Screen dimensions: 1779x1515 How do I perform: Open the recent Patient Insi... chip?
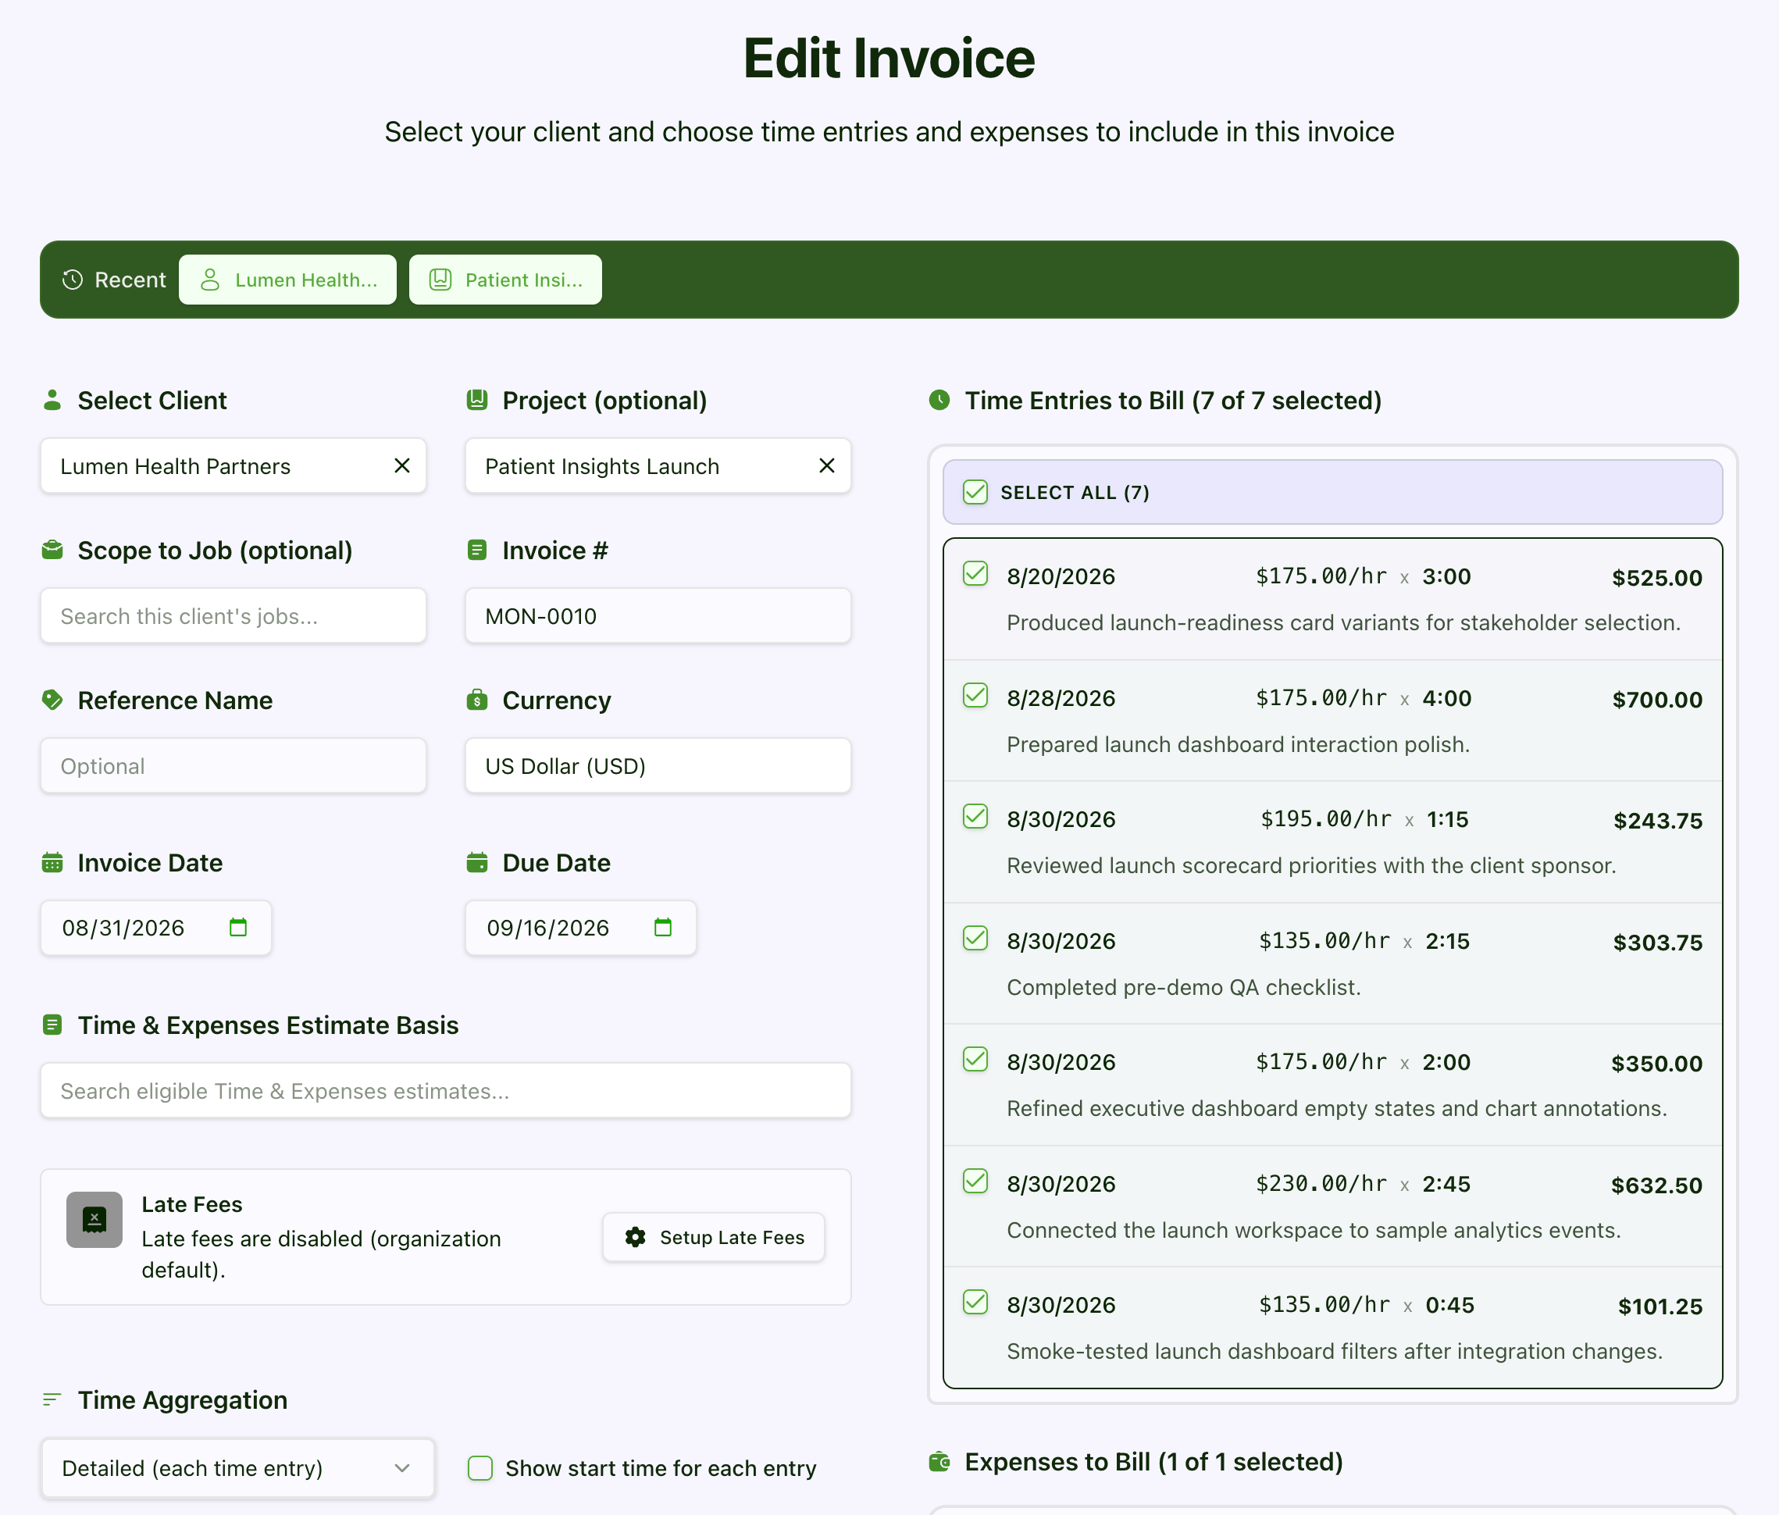pyautogui.click(x=506, y=280)
